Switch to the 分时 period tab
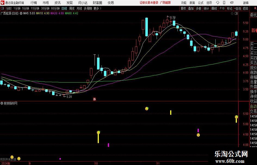The height and width of the screenshot is (165, 257). [x=9, y=8]
